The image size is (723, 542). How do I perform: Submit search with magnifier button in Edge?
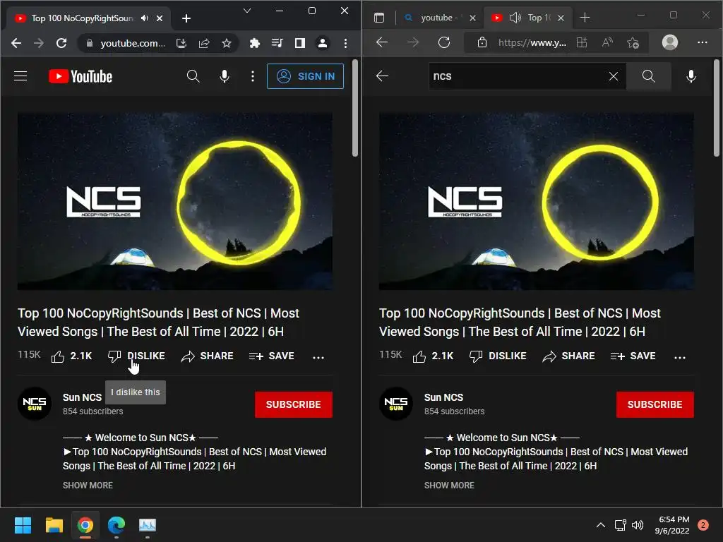(x=648, y=76)
